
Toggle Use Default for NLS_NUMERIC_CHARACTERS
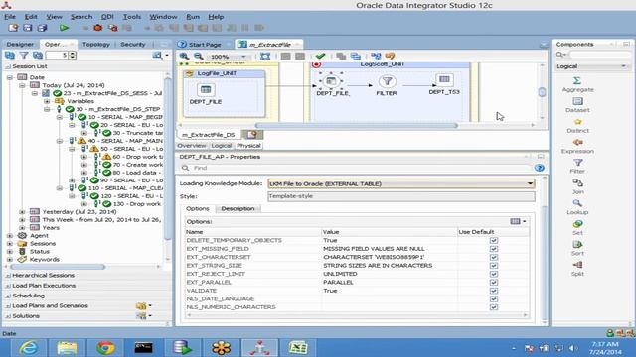[x=494, y=307]
